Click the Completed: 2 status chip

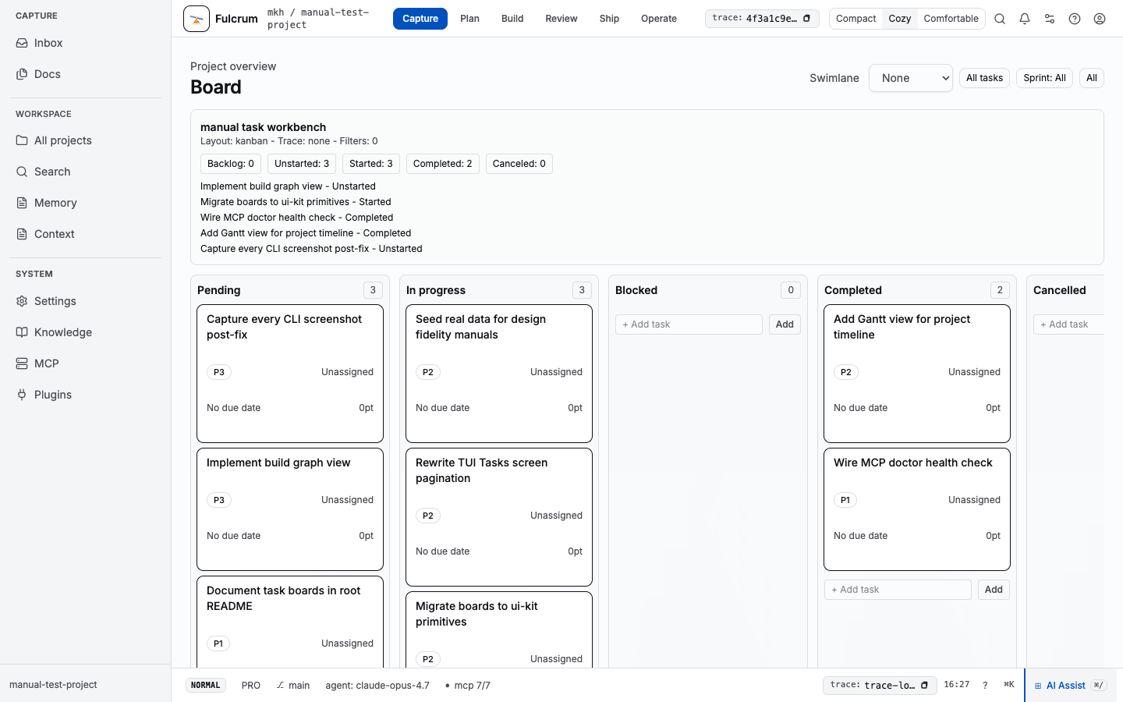click(443, 164)
